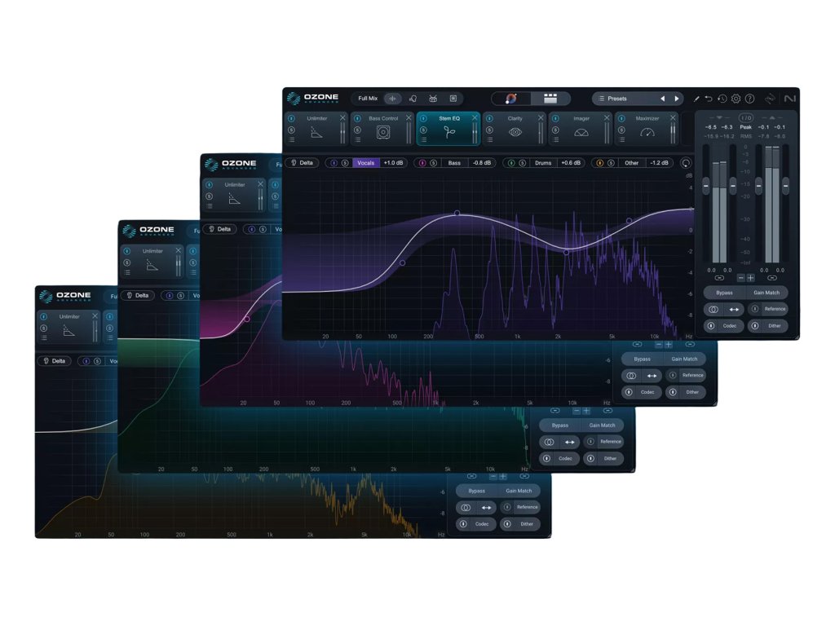
Task: Select Full Mix in the top bar
Action: pyautogui.click(x=368, y=99)
